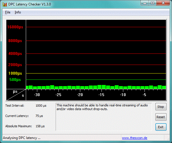
Task: Click the Exit button
Action: tap(161, 127)
